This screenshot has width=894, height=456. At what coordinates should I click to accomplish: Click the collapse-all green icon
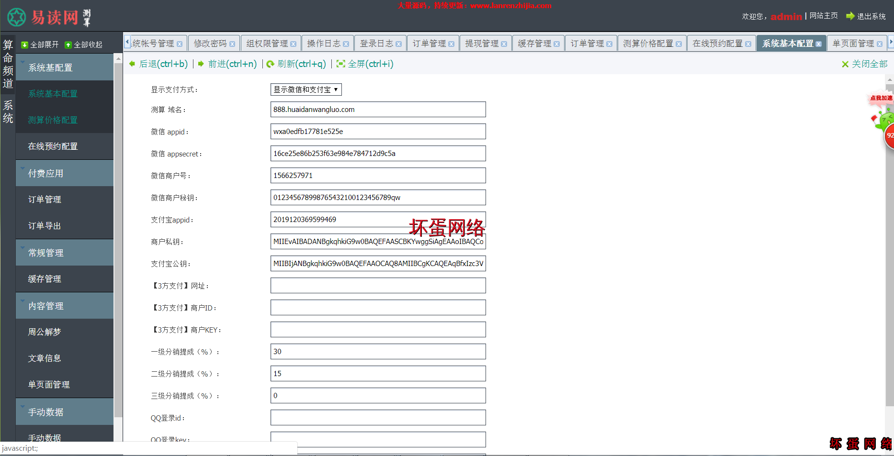click(68, 45)
